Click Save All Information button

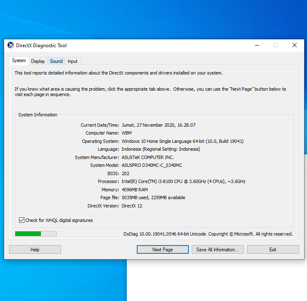coord(218,249)
